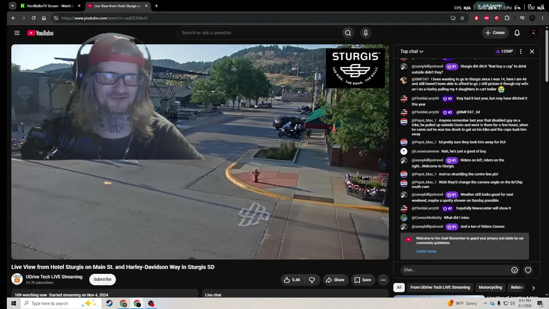Dislike the video with thumbs down
The image size is (549, 309).
[312, 280]
